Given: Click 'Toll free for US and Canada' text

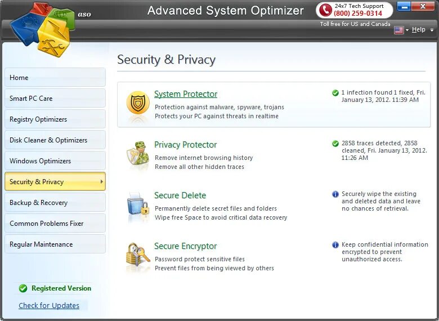Looking at the screenshot, I should [355, 24].
